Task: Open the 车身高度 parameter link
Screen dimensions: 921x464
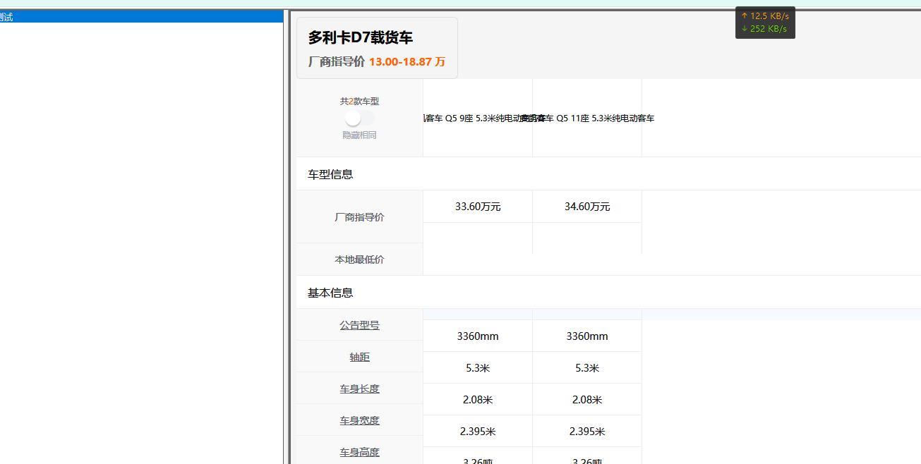Action: (359, 453)
